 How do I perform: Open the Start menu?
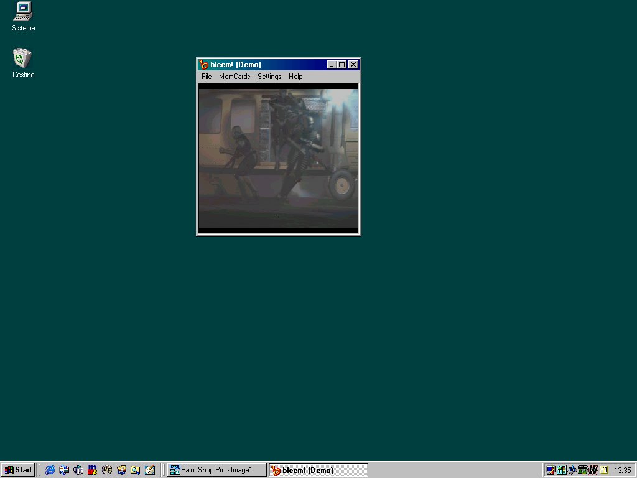(18, 470)
